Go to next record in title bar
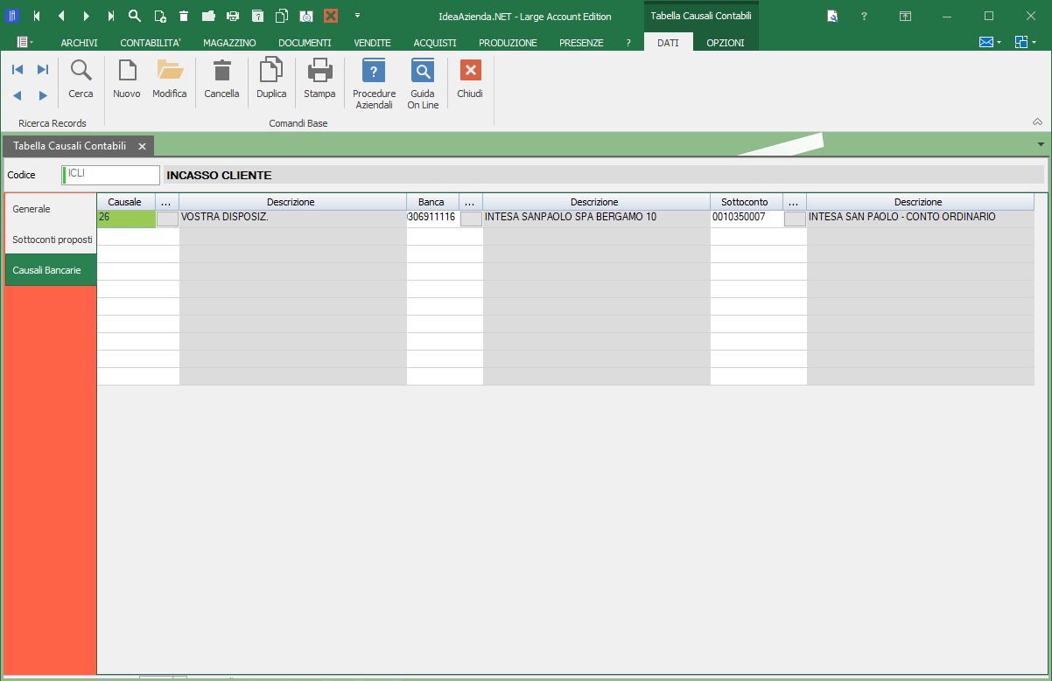Image resolution: width=1052 pixels, height=681 pixels. (86, 16)
